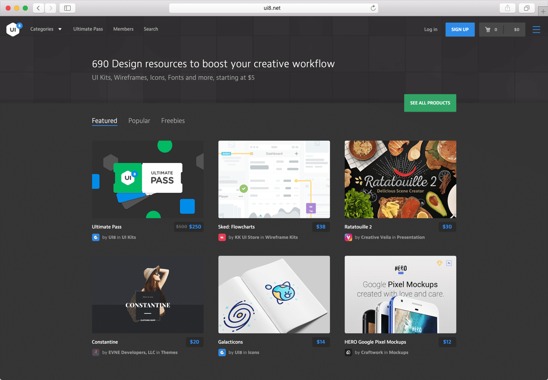The image size is (548, 380).
Task: Open Members nav link
Action: [123, 29]
